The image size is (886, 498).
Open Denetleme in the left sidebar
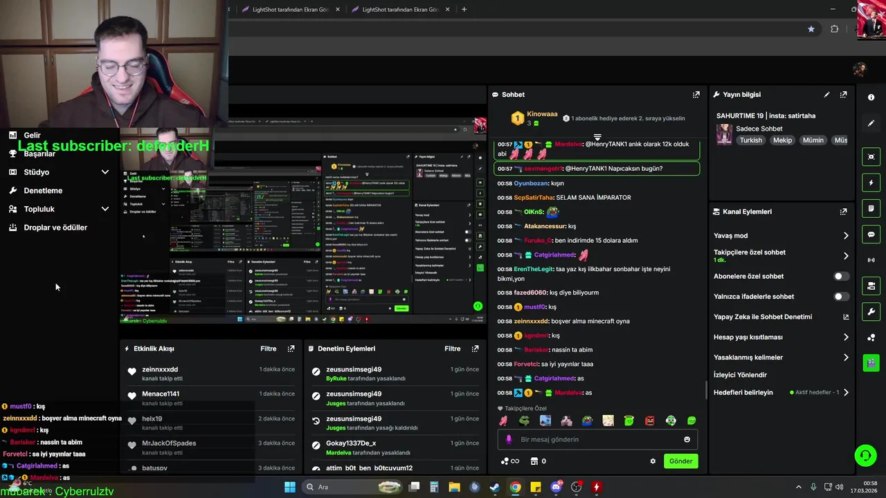(43, 191)
